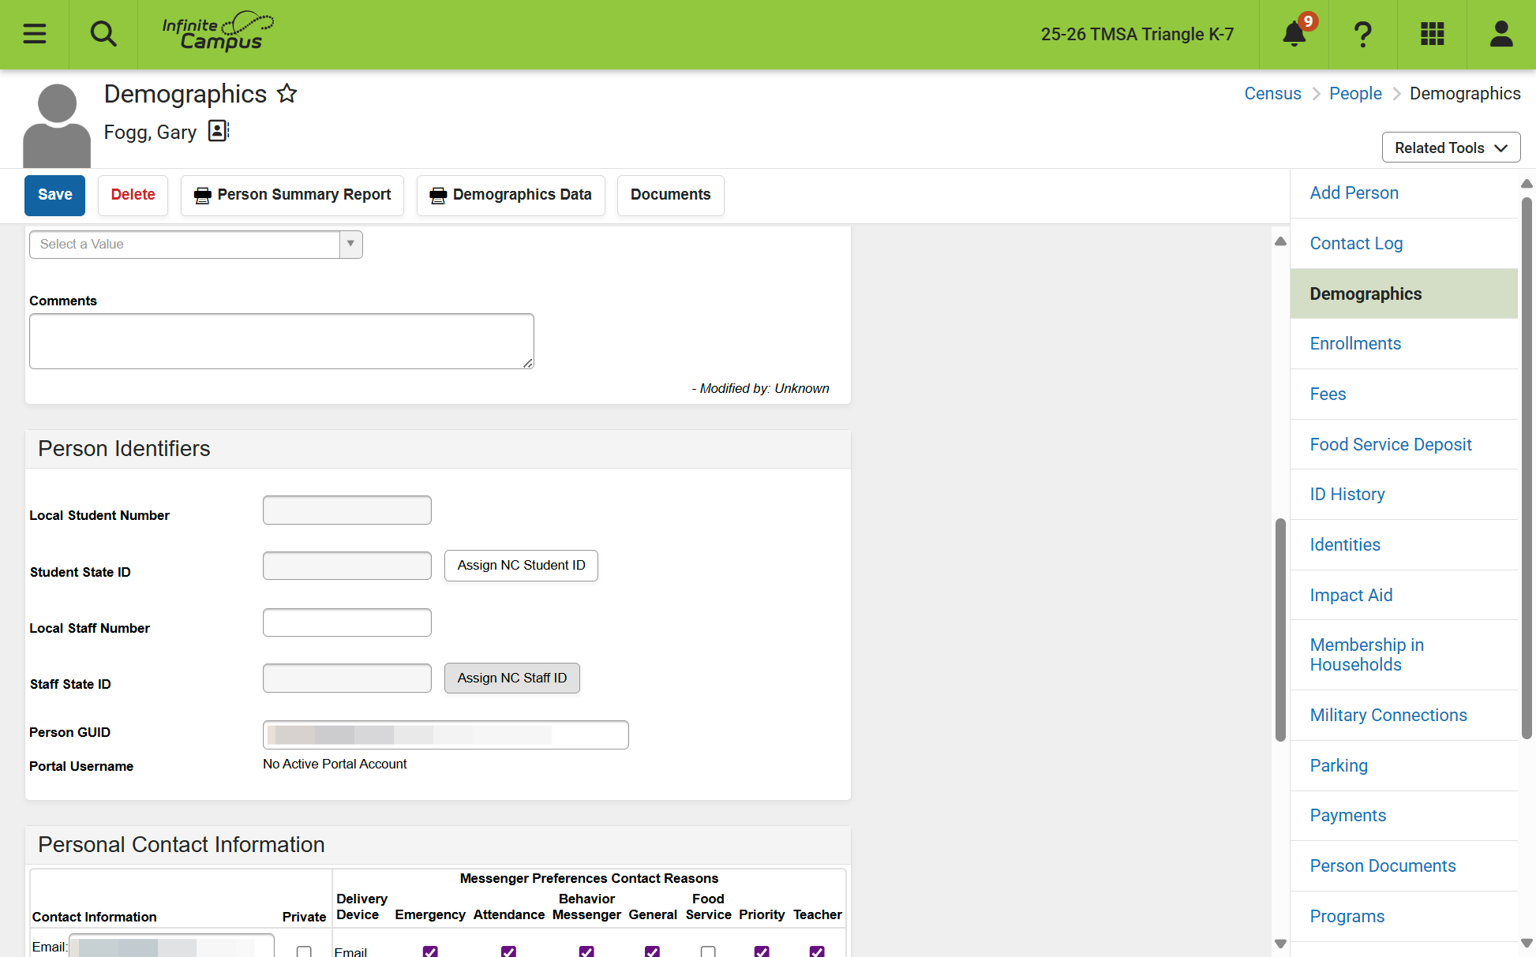Toggle the General checkbox for Email
This screenshot has height=957, width=1536.
(x=652, y=951)
